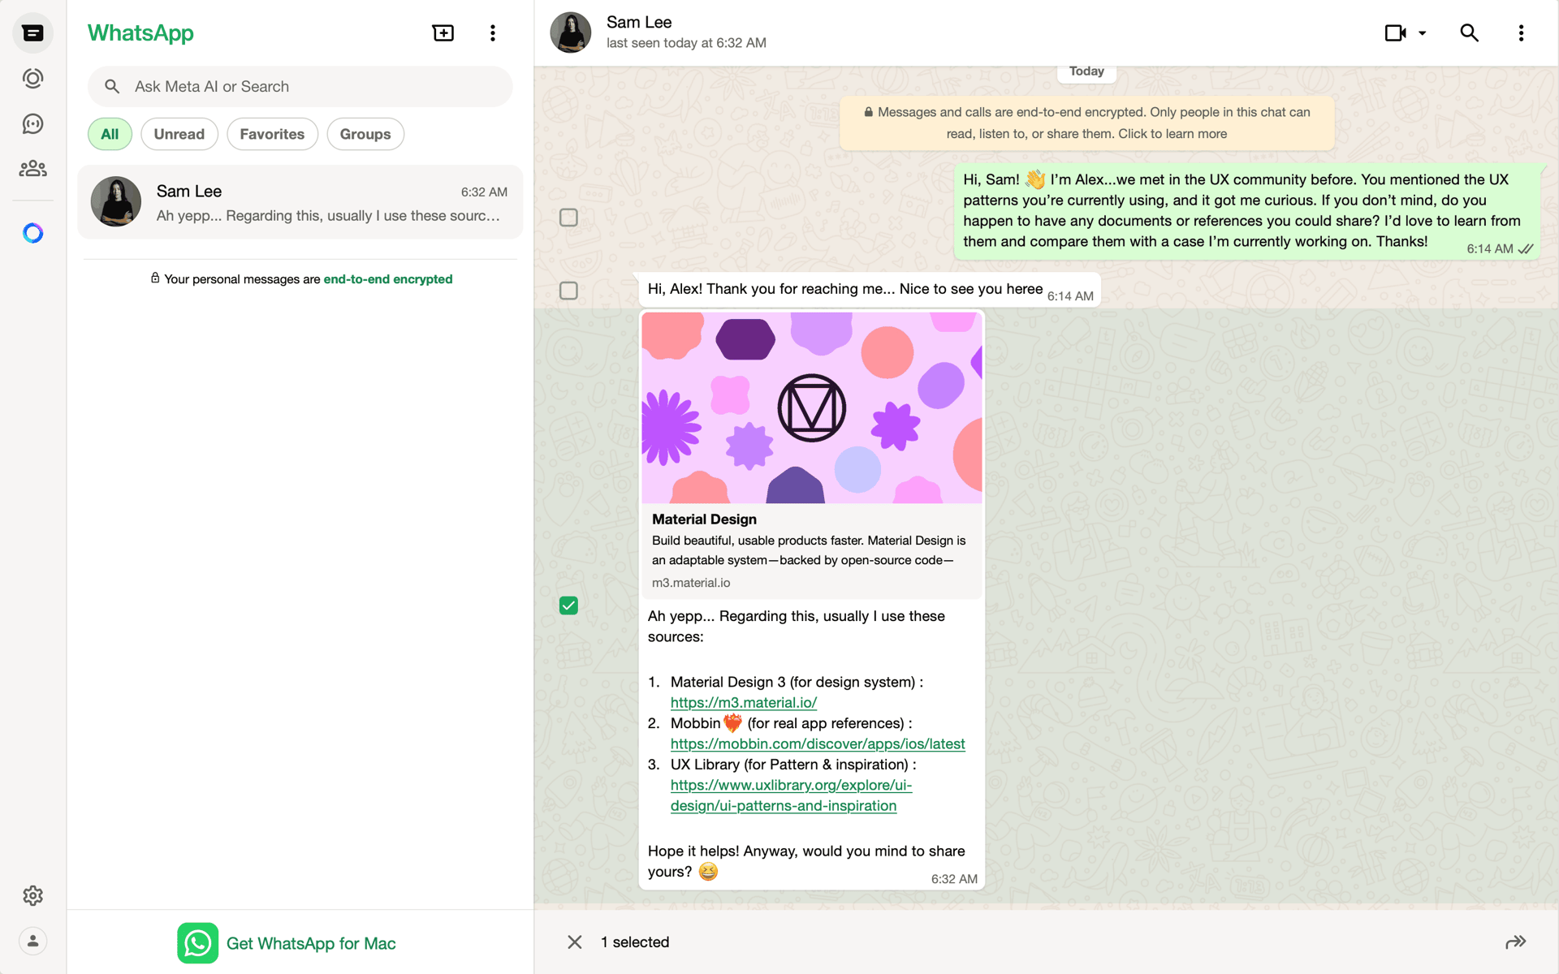
Task: Open the chat list options menu
Action: click(x=493, y=32)
